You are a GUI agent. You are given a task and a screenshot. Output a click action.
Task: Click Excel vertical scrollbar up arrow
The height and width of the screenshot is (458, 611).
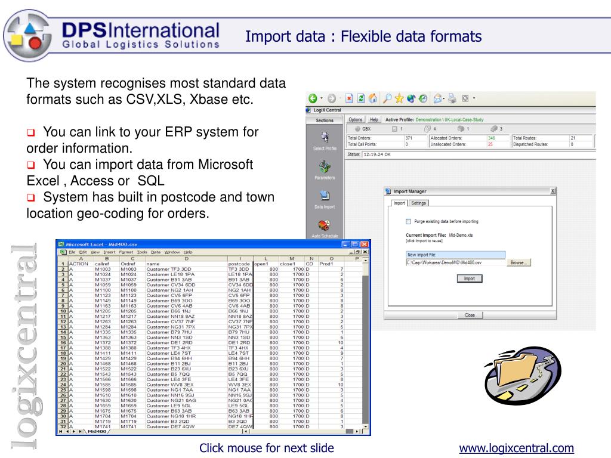click(x=365, y=259)
